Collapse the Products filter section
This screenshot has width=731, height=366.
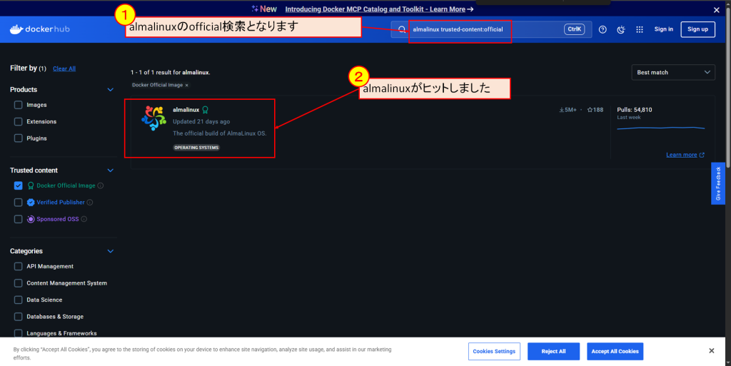(111, 89)
